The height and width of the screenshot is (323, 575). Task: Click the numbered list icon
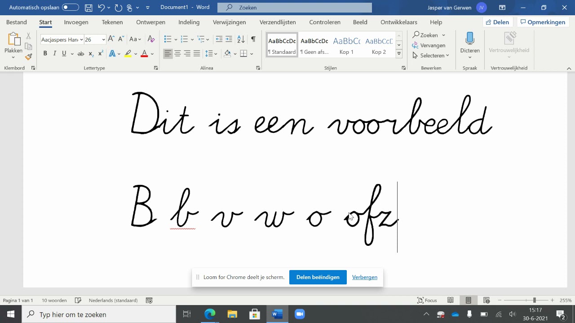coord(184,39)
